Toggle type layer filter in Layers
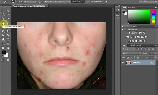This screenshot has height=95, width=158. [145, 49]
